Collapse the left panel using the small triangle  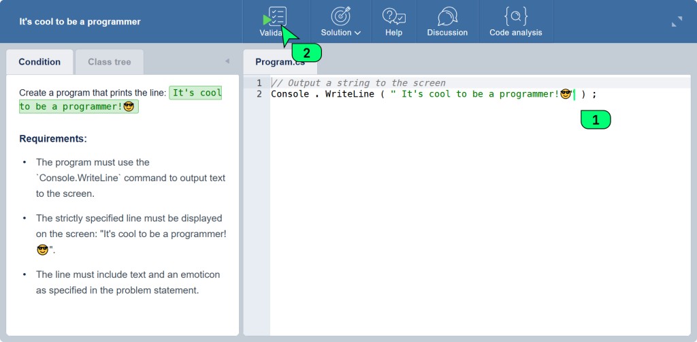tap(227, 61)
